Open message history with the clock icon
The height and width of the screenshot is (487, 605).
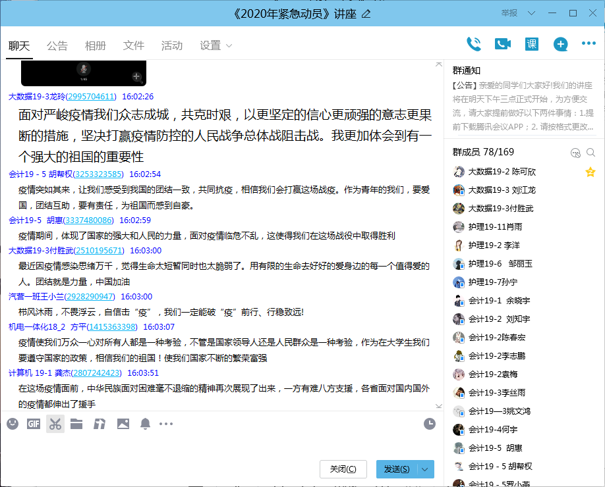(430, 424)
